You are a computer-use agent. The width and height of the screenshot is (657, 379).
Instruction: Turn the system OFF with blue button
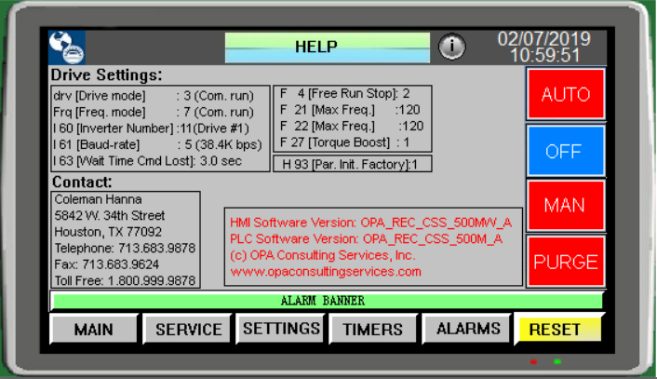coord(565,151)
